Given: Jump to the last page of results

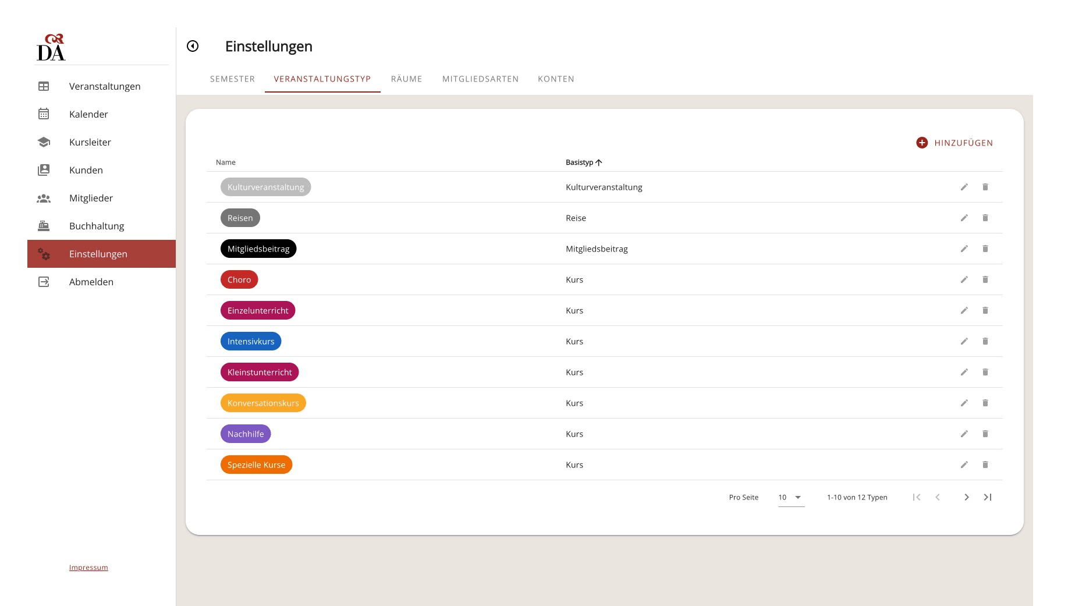Looking at the screenshot, I should [987, 497].
